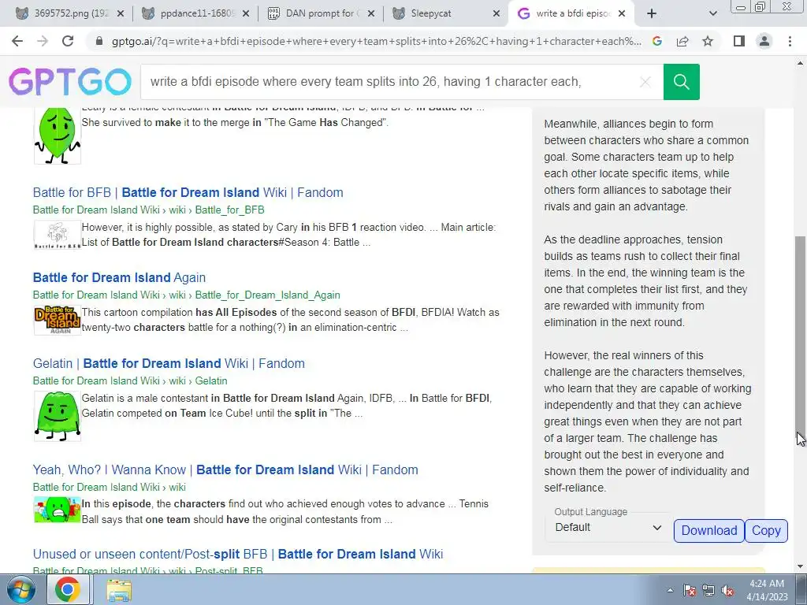Image resolution: width=807 pixels, height=605 pixels.
Task: Click the Yeah Who I Wanna Know thumbnail
Action: (57, 510)
